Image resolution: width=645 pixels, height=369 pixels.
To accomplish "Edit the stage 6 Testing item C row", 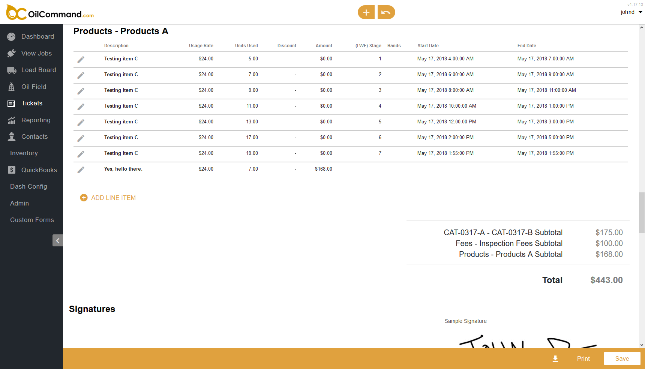I will 81,138.
